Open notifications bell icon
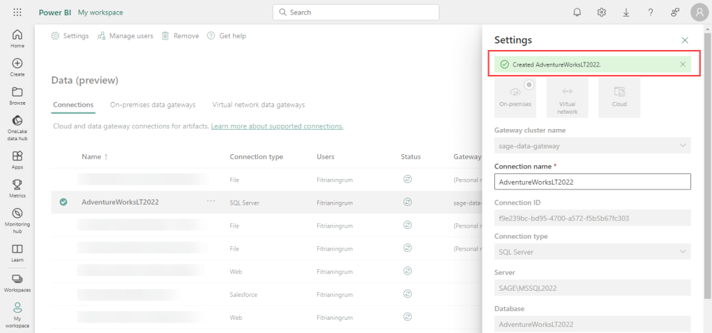 (577, 12)
